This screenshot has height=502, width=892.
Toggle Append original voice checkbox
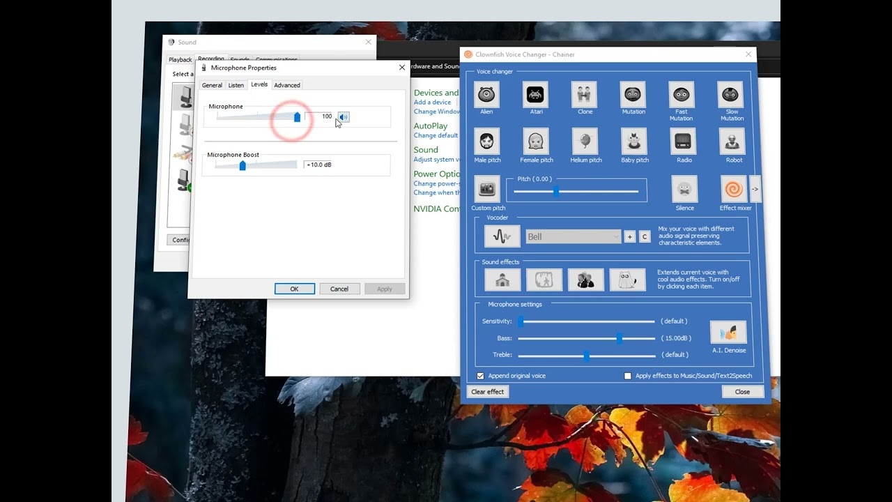(x=480, y=376)
